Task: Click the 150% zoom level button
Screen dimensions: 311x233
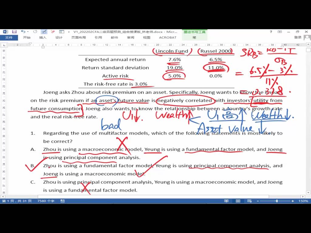Action: 303,201
